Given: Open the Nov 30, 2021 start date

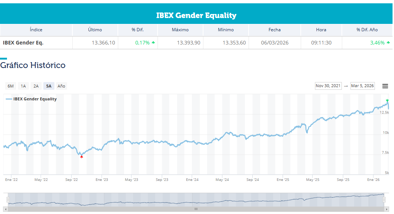Looking at the screenshot, I should click(x=328, y=86).
